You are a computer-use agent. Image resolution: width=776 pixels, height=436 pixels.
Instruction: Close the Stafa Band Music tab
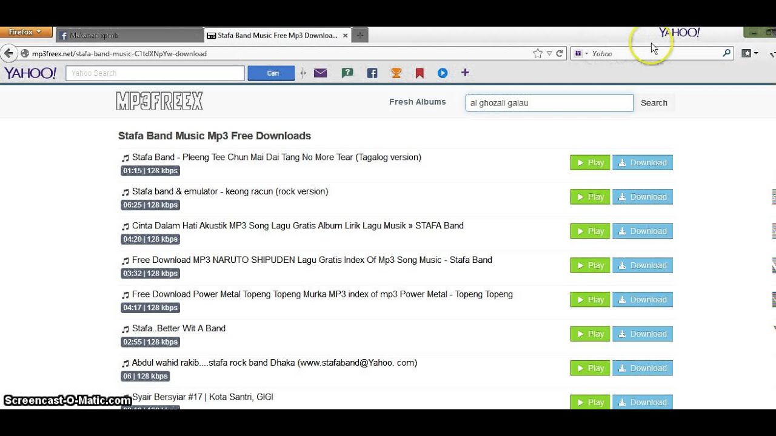(x=345, y=36)
